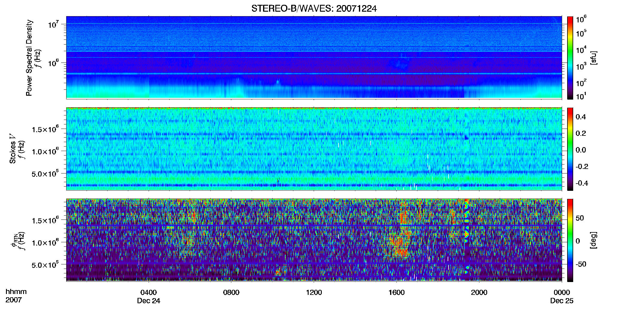Click inside the φRTN direction spectrogram panel

[314, 240]
